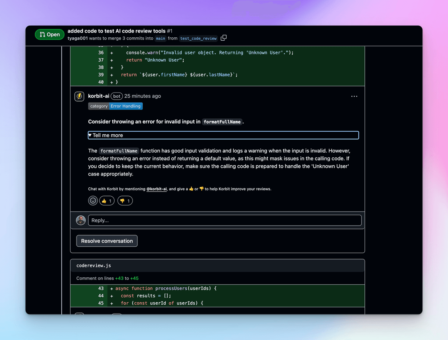
Task: Click inside the Reply input field
Action: [225, 220]
